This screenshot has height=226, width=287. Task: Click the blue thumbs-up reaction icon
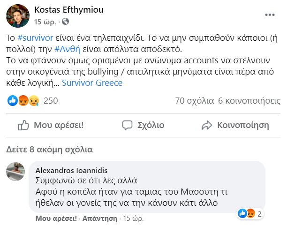coord(13,100)
